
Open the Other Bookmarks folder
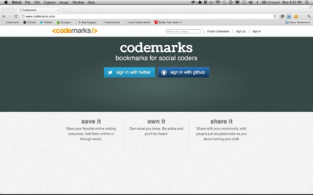[298, 22]
